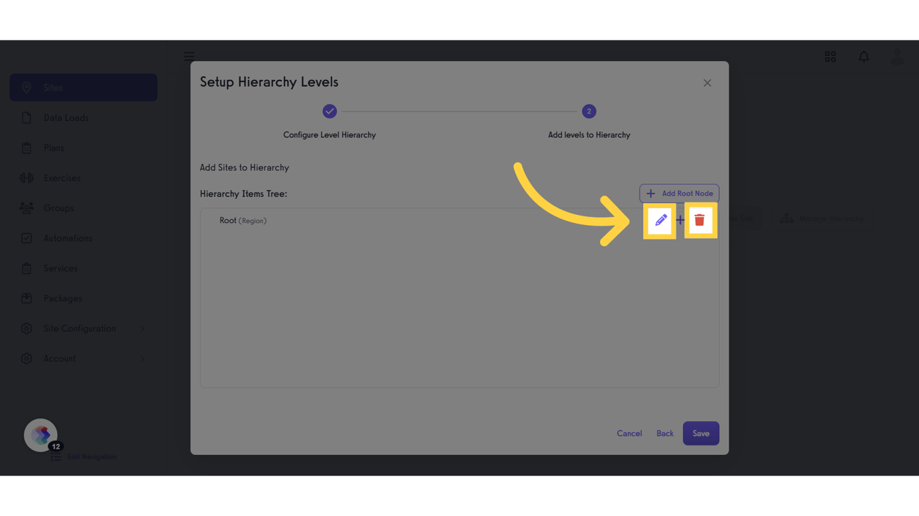This screenshot has height=516, width=919.
Task: Click the Account gear icon
Action: pyautogui.click(x=26, y=359)
